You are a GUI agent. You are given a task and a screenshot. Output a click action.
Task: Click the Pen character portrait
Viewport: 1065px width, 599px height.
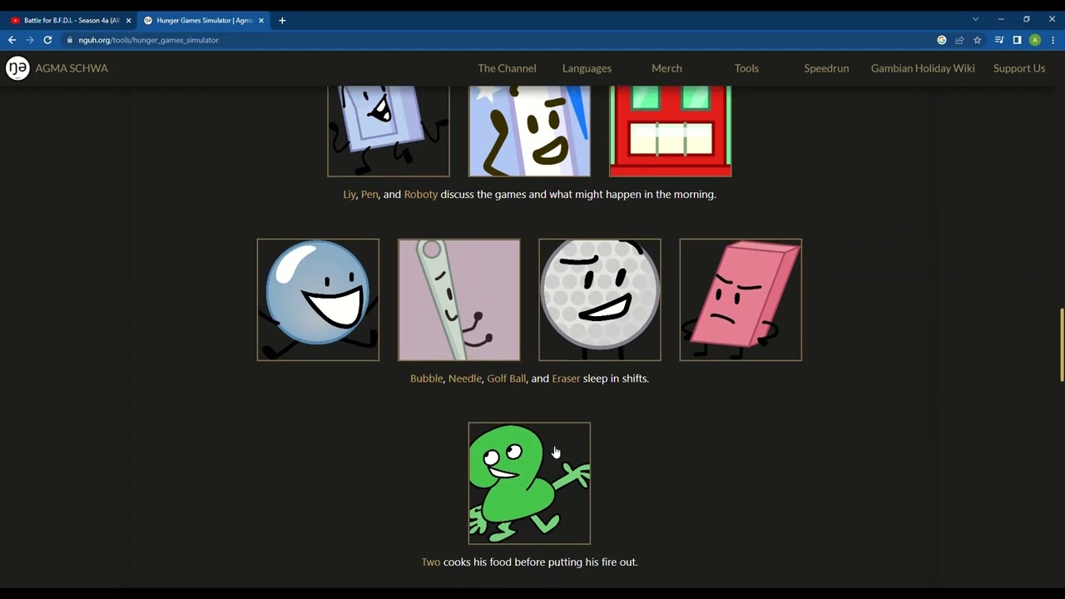[x=529, y=131]
